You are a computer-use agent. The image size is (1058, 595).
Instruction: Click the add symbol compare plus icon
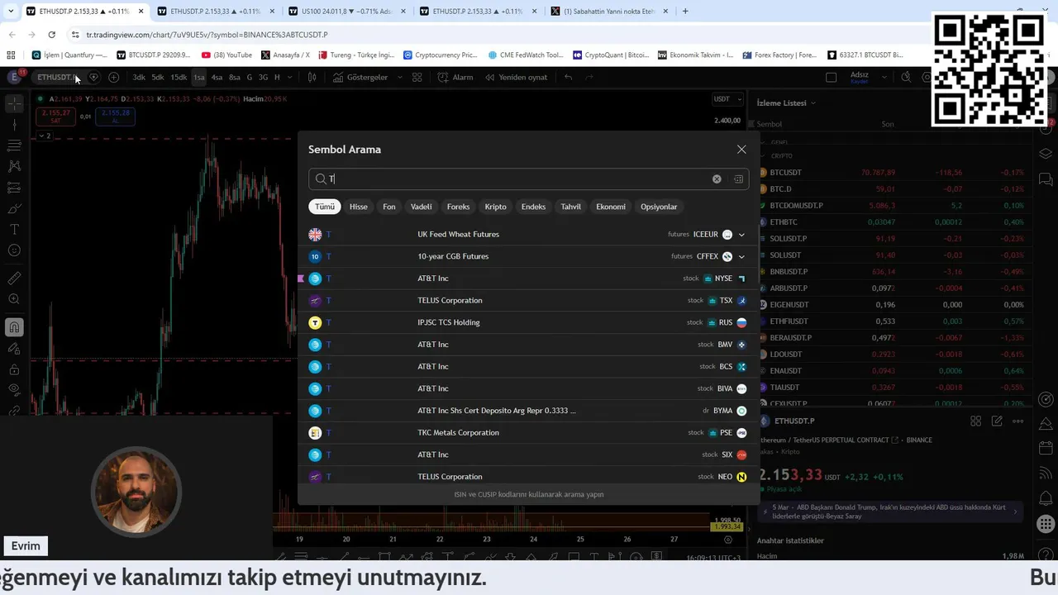[113, 77]
